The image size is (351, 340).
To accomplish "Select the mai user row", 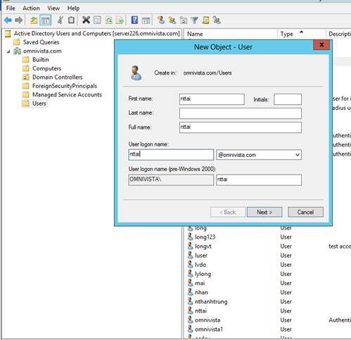I will point(200,283).
